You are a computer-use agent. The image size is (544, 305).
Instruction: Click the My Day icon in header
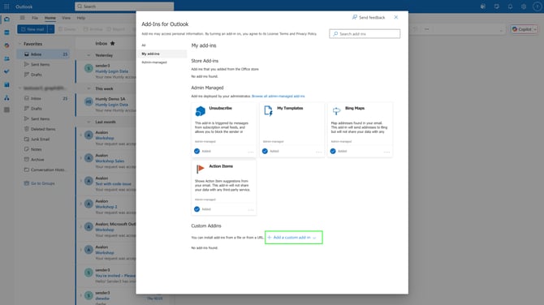(496, 6)
